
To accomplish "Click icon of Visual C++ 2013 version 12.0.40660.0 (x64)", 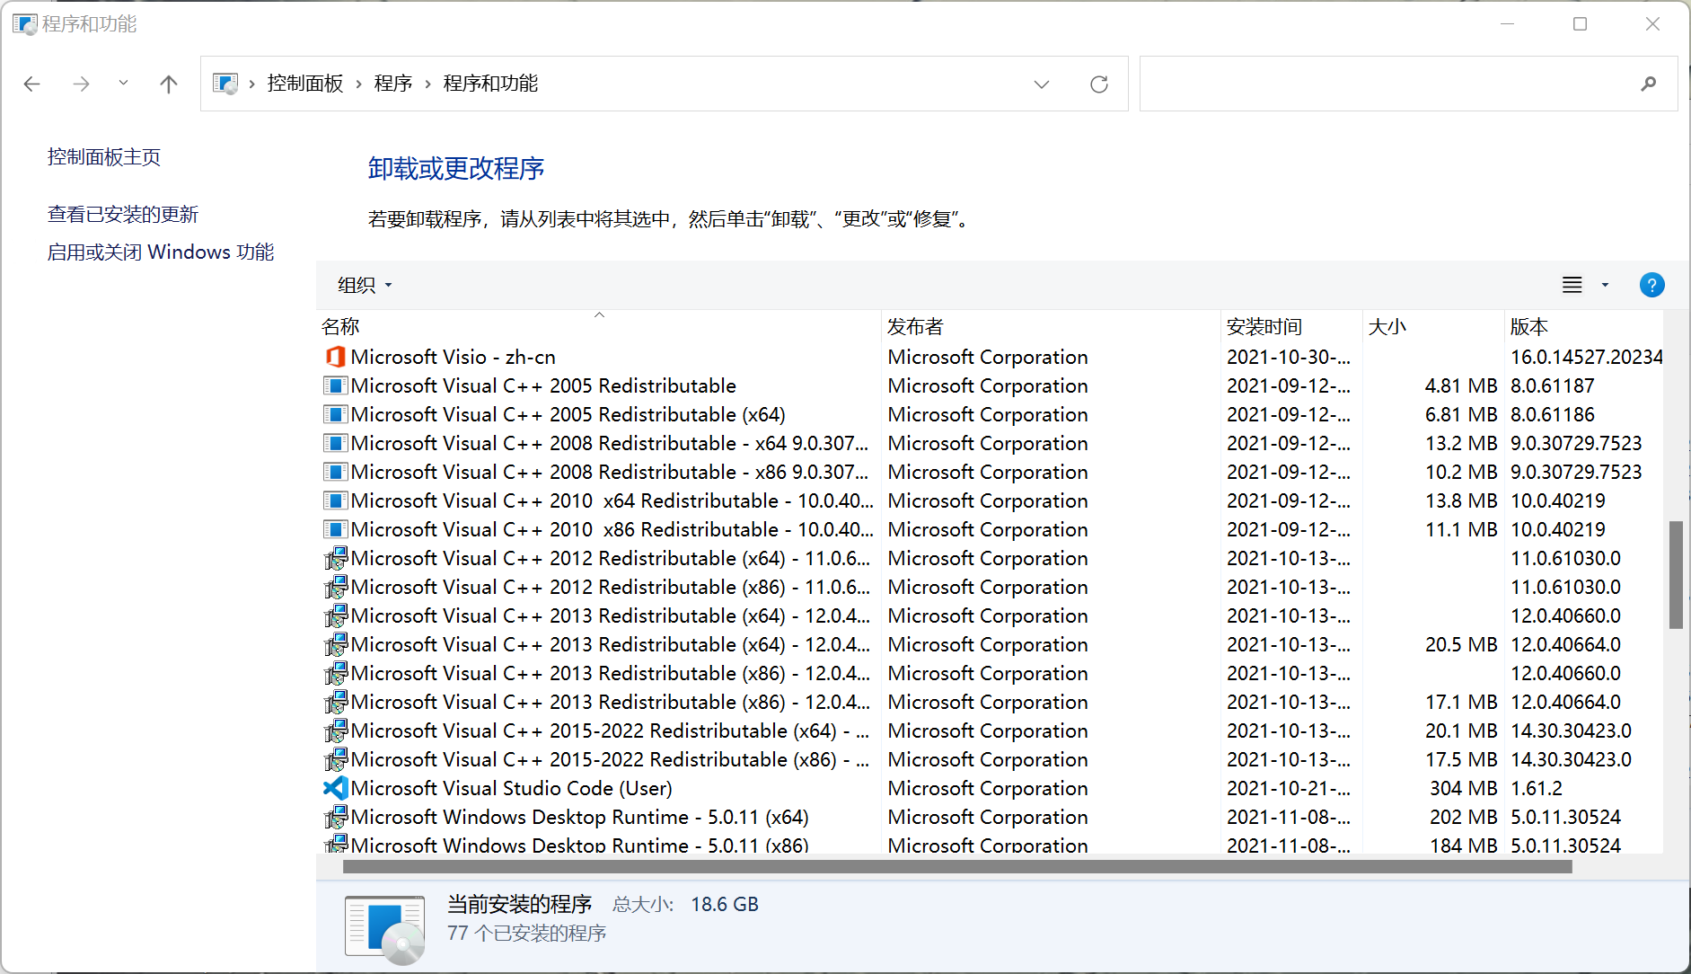I will [336, 615].
